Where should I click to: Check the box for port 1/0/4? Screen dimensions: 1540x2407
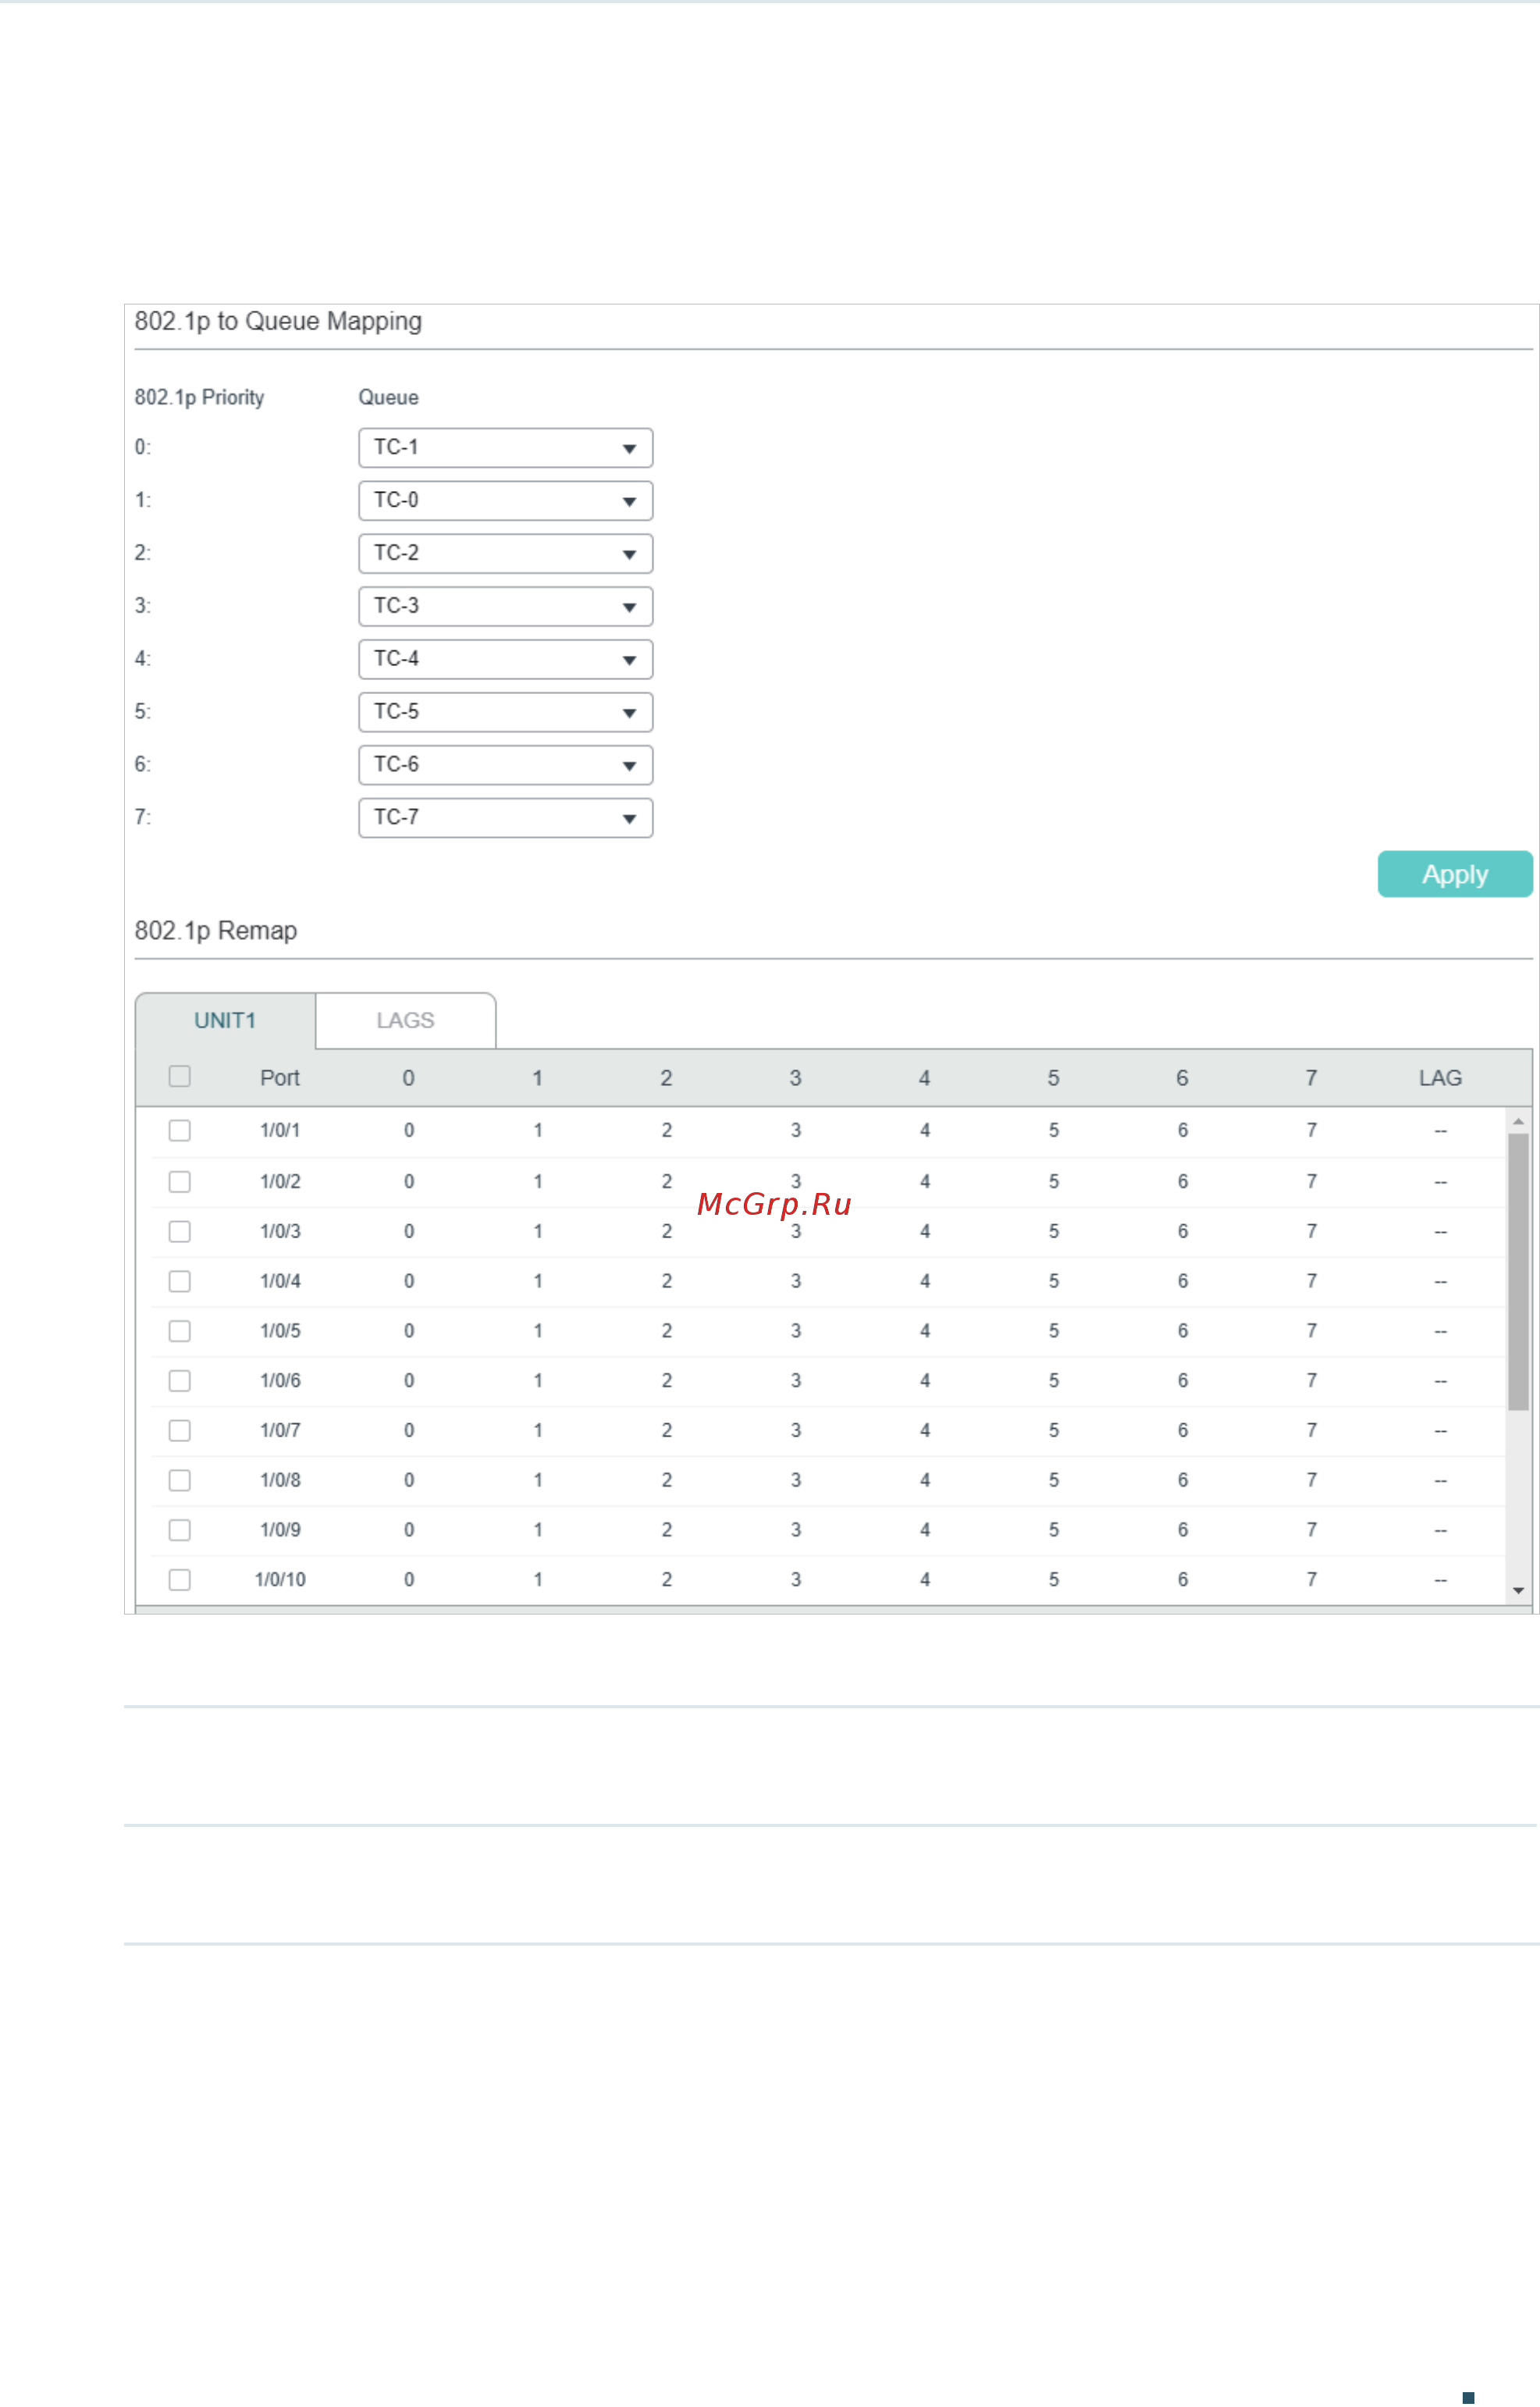coord(180,1282)
